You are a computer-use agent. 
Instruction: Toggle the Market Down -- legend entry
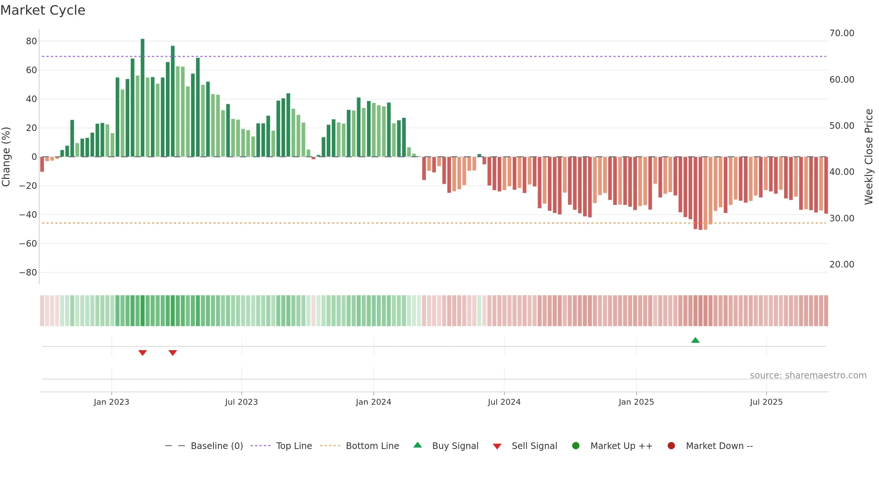click(710, 446)
